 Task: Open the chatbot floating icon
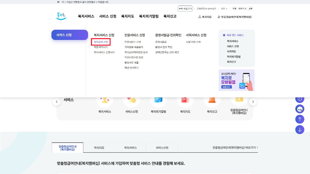[x=300, y=109]
